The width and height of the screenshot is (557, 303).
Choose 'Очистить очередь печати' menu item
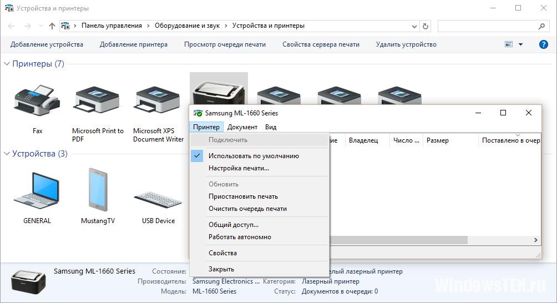247,209
